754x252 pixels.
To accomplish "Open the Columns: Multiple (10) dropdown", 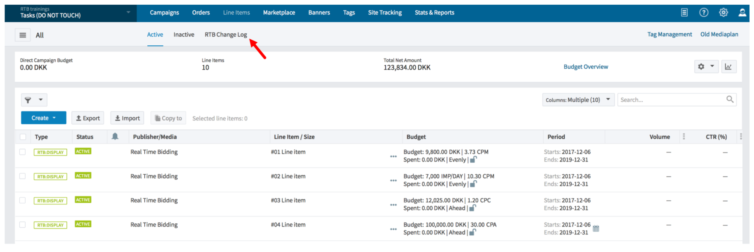I will point(578,100).
